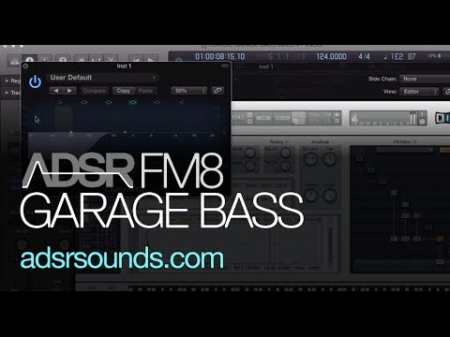Go to previous preset with left arrow
450x337 pixels.
click(x=56, y=91)
